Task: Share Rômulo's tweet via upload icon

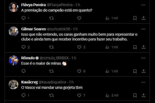Action: (x=143, y=71)
